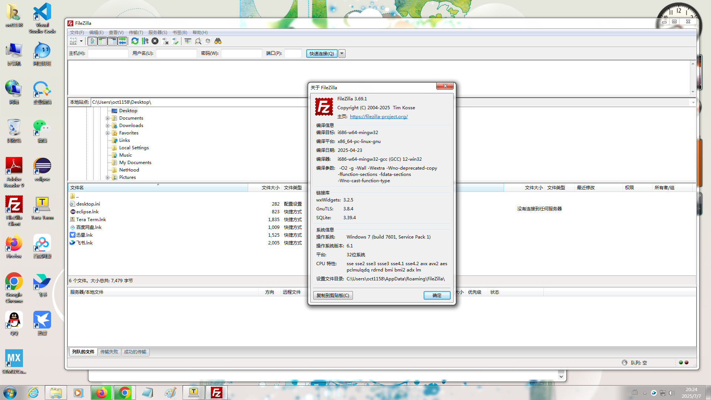Open the 文件(F) menu
This screenshot has height=400, width=711.
point(77,33)
